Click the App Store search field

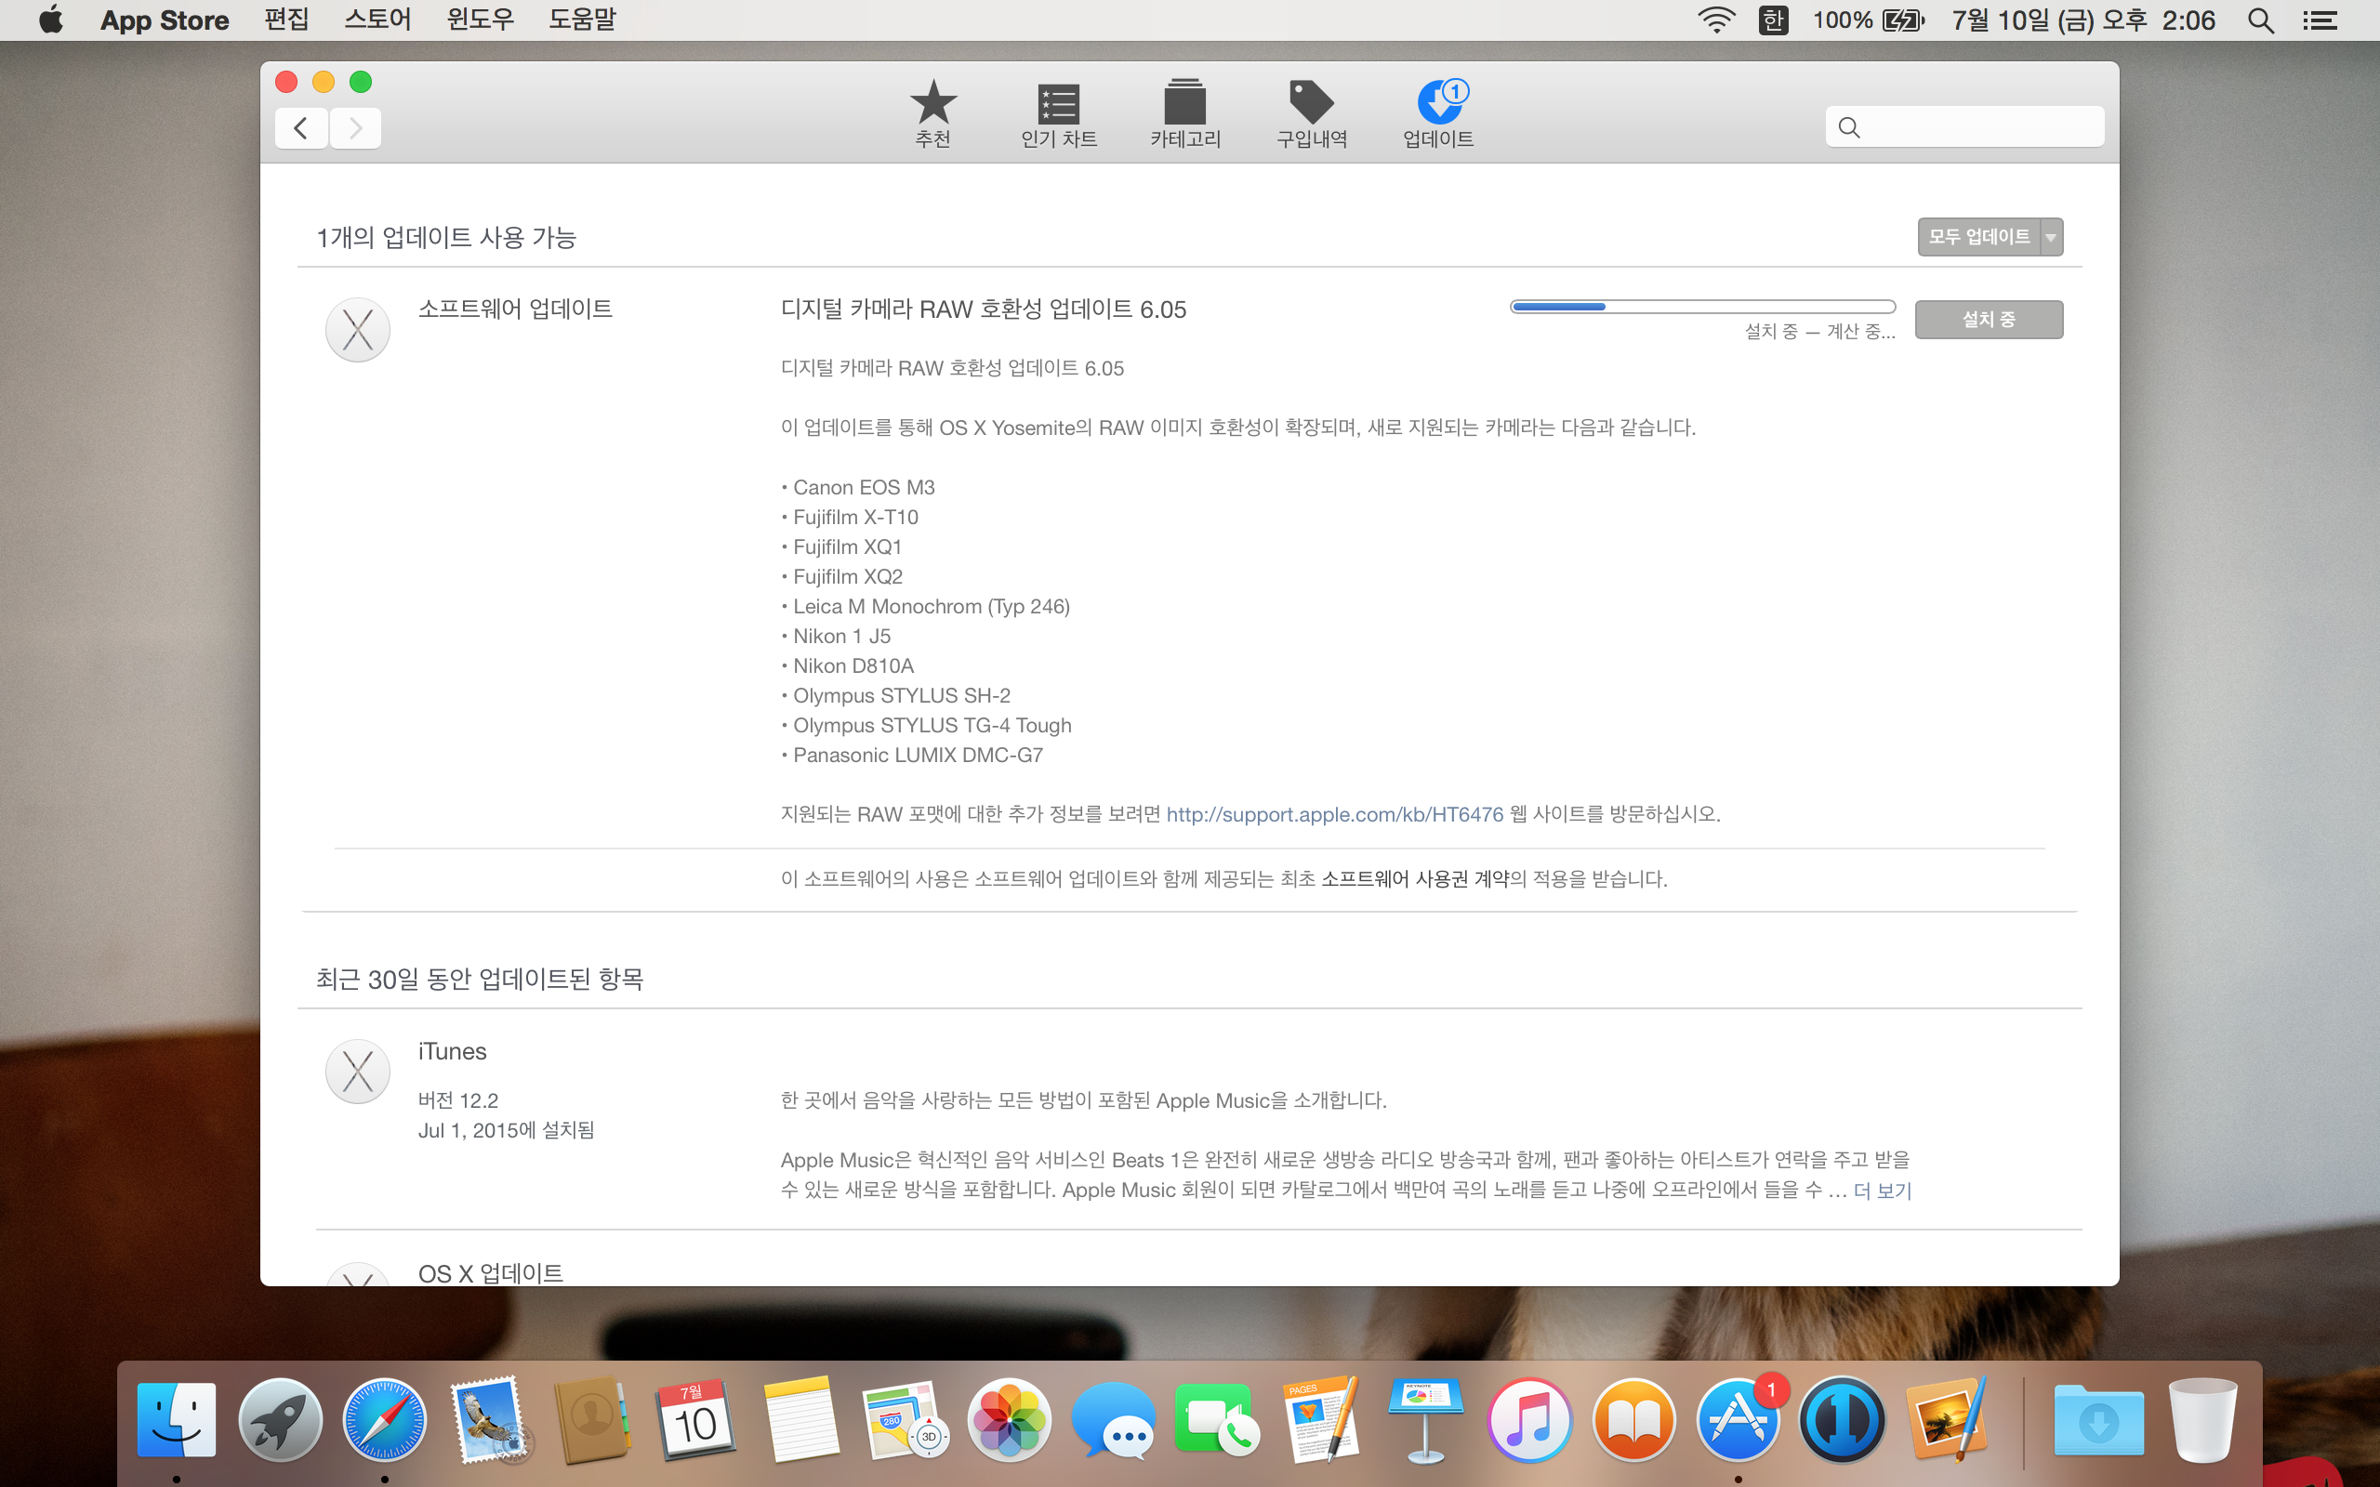click(1977, 127)
